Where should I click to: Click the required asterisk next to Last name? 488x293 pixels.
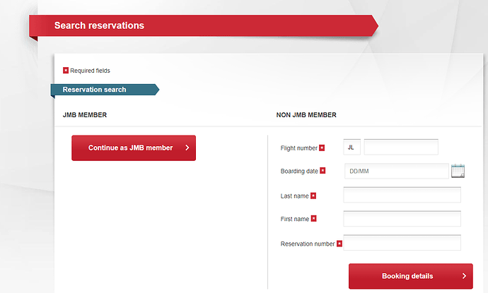(313, 196)
